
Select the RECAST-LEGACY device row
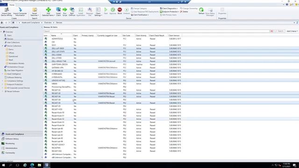(113, 145)
